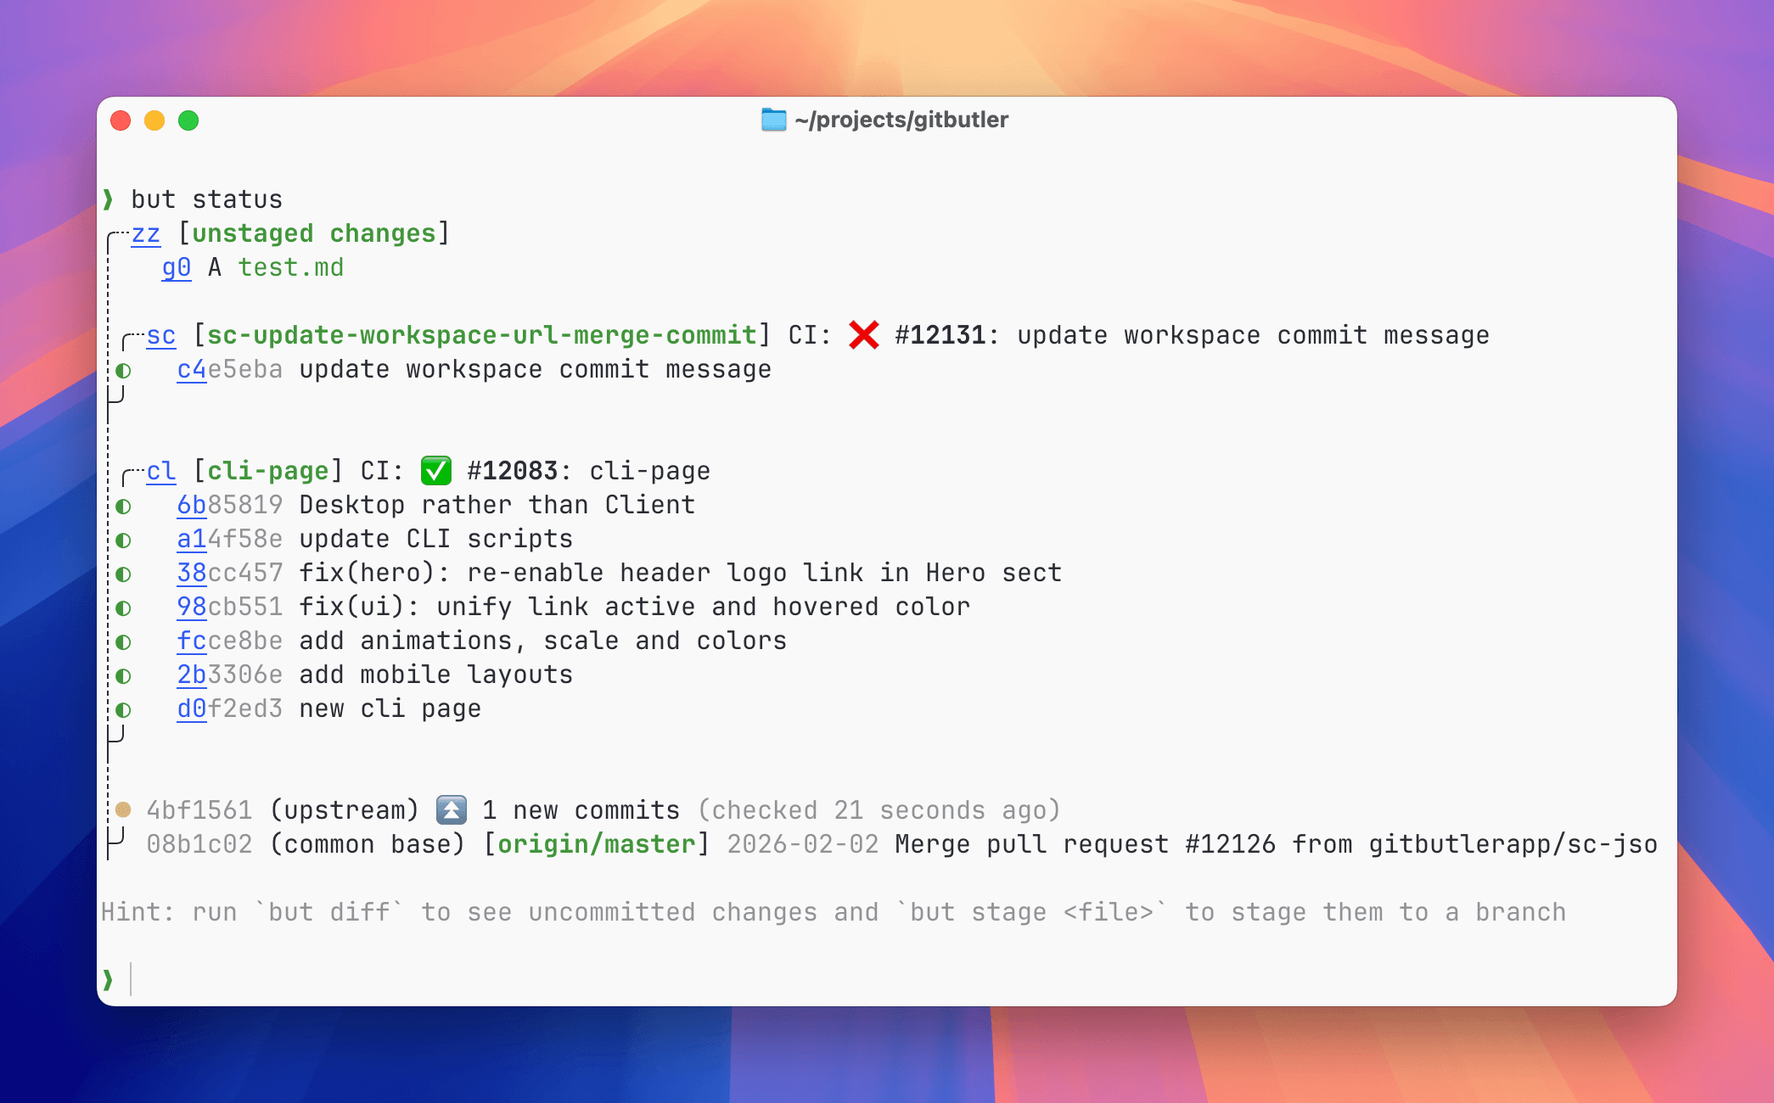Open commit link 38cc457
The height and width of the screenshot is (1103, 1774).
(x=192, y=573)
